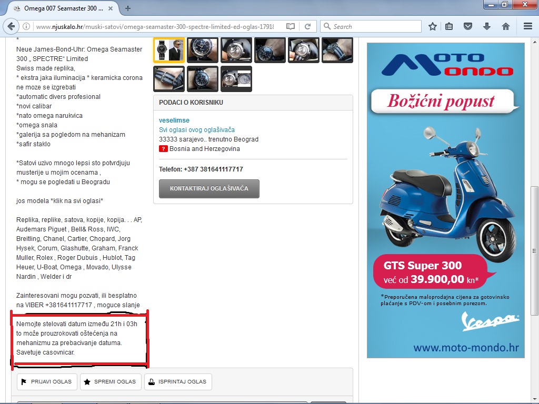Open the site information icon in address bar

coord(26,26)
